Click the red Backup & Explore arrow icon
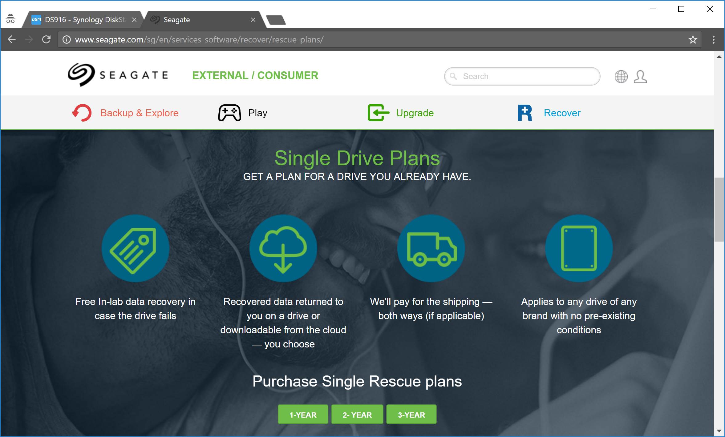The height and width of the screenshot is (437, 725). tap(82, 113)
